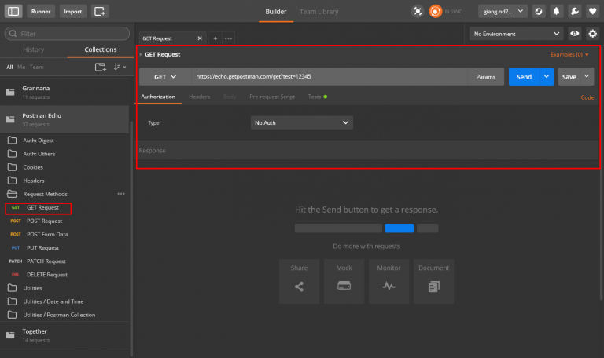Open manage environments gear icon
Screen dimensions: 604x358
pyautogui.click(x=592, y=34)
